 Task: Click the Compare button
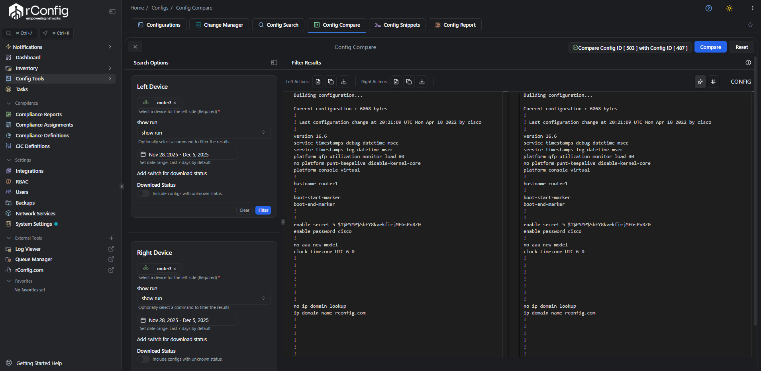click(710, 47)
